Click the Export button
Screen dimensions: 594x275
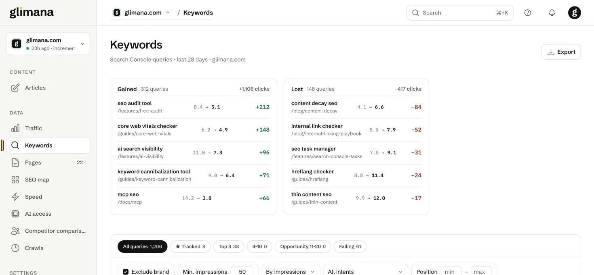tap(561, 52)
